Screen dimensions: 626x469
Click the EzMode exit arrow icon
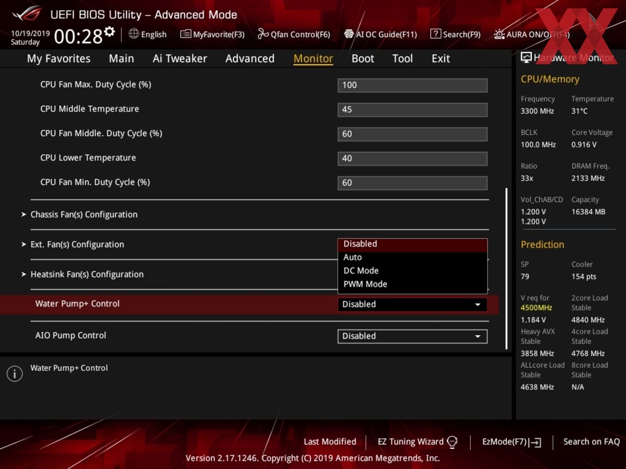point(535,442)
